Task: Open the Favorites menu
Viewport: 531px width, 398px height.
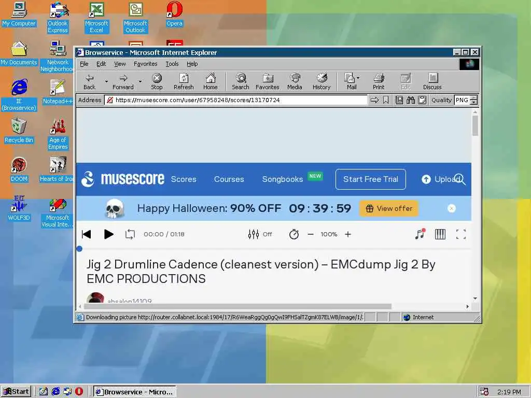Action: tap(146, 64)
